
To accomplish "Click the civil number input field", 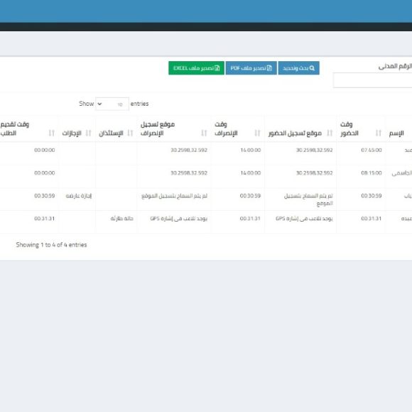I will (x=373, y=80).
